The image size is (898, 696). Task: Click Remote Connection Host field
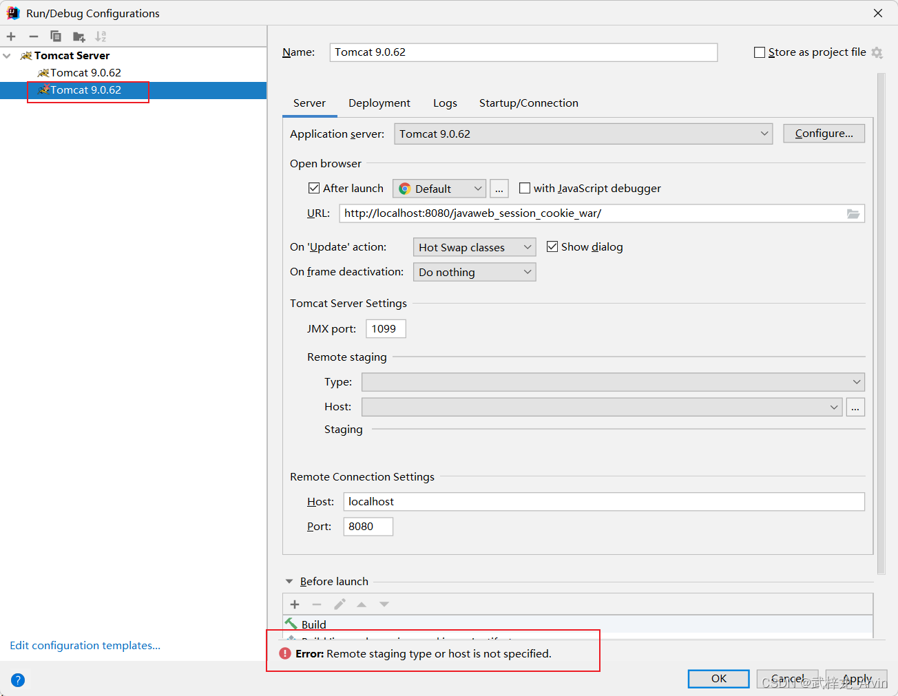pyautogui.click(x=604, y=502)
